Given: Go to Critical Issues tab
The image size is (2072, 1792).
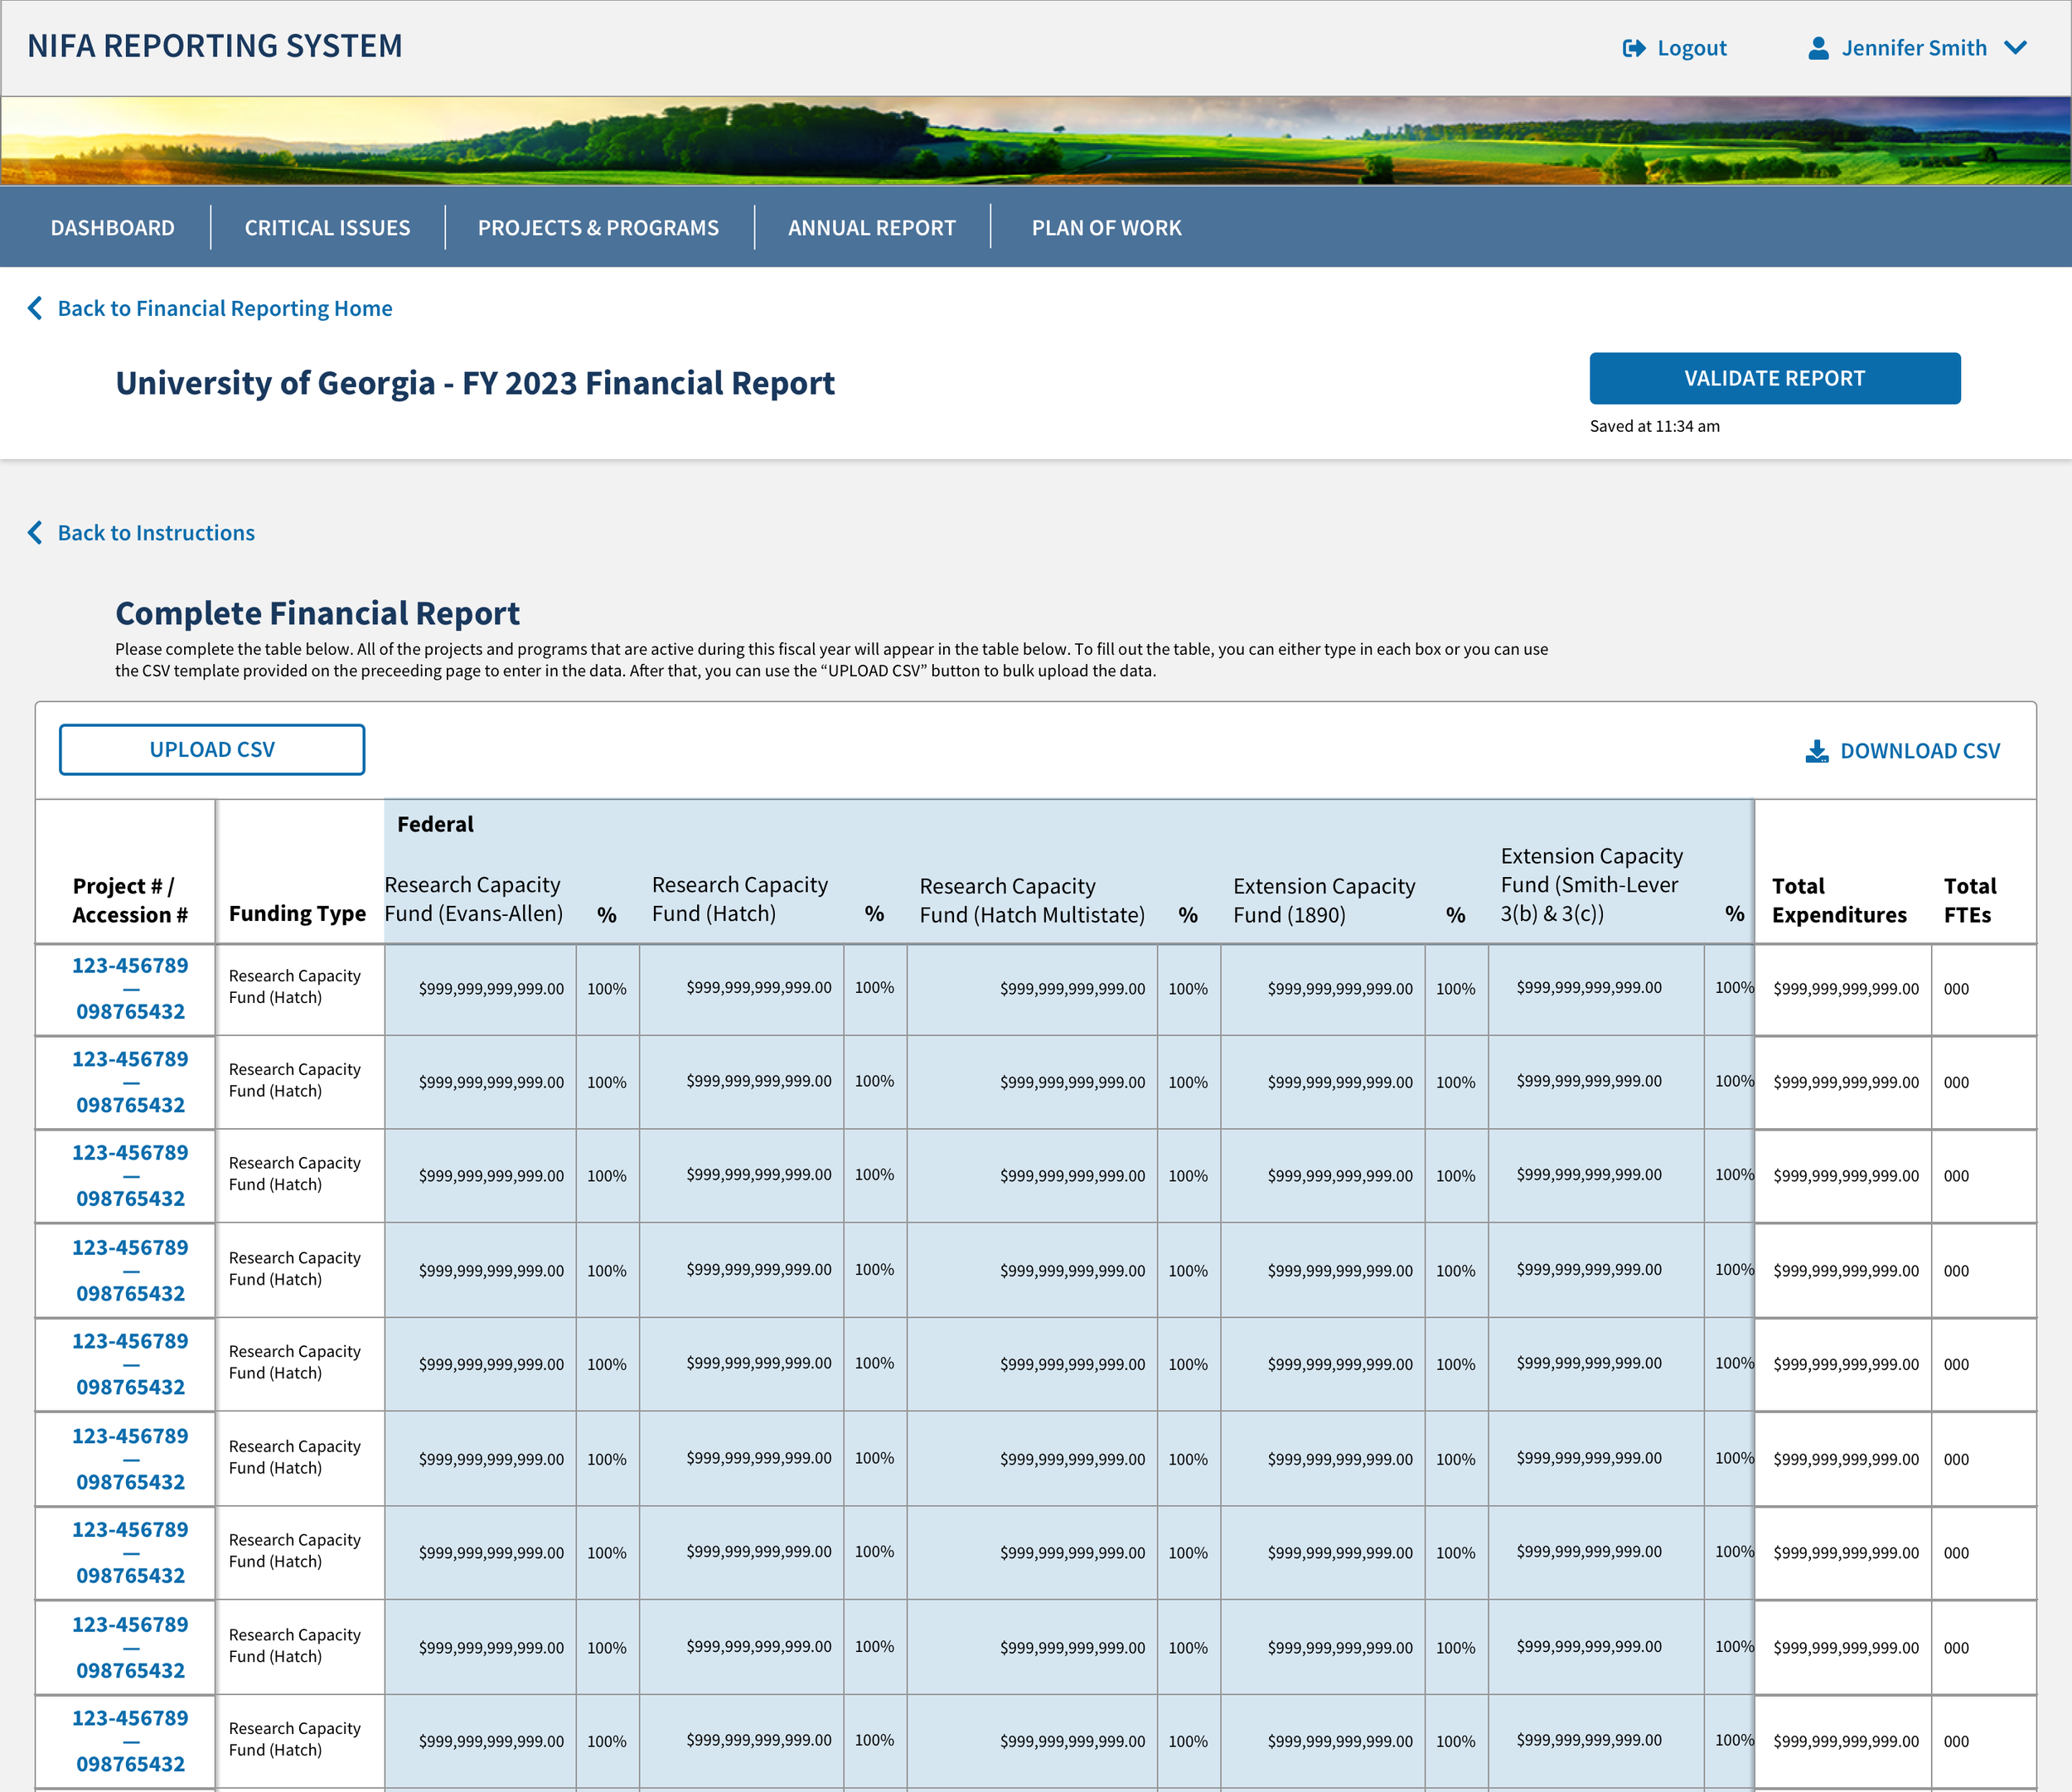Looking at the screenshot, I should point(327,228).
